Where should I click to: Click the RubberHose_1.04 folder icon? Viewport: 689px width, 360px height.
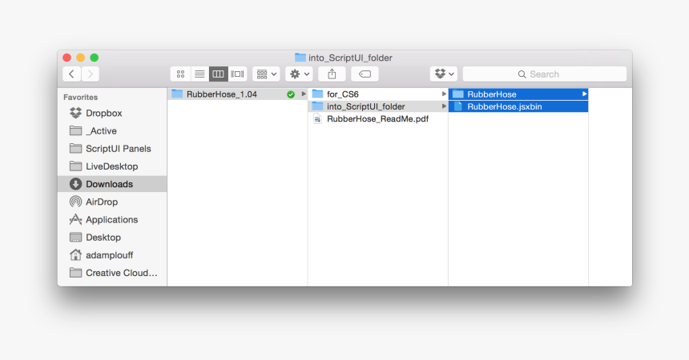[177, 94]
